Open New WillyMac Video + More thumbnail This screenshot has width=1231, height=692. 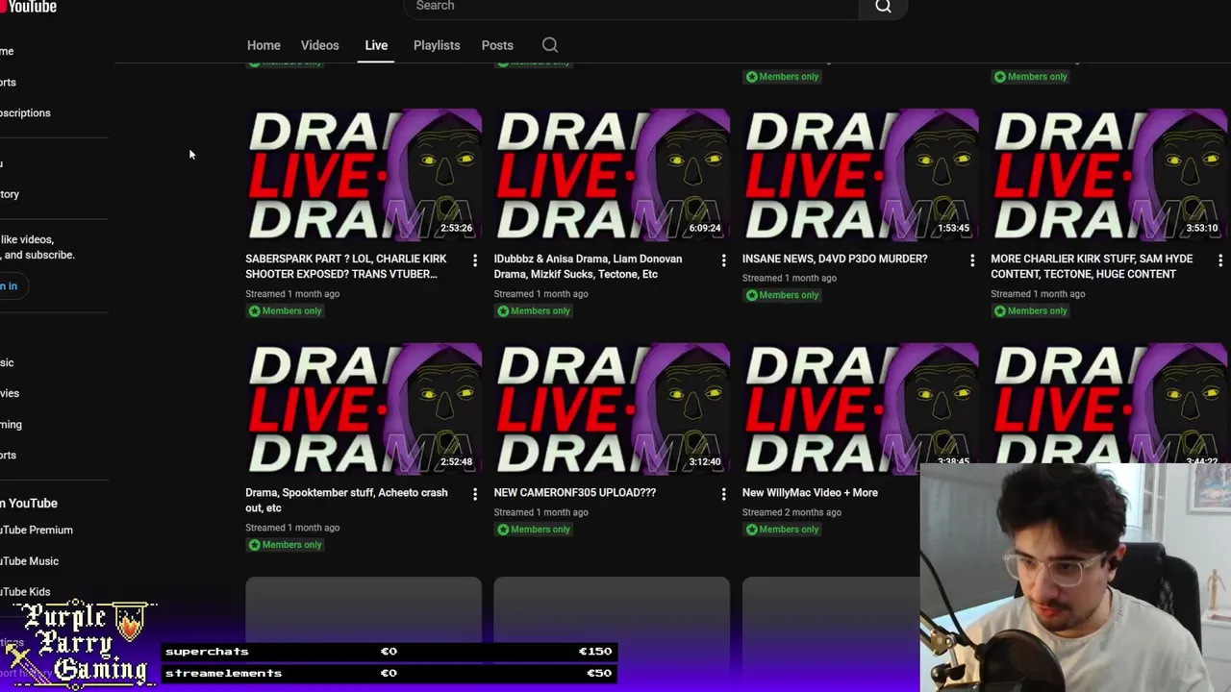[860, 408]
